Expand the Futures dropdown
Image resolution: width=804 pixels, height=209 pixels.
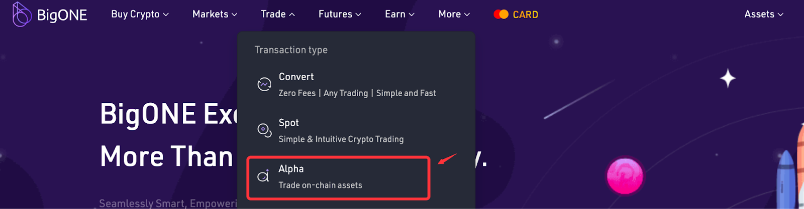pos(340,15)
